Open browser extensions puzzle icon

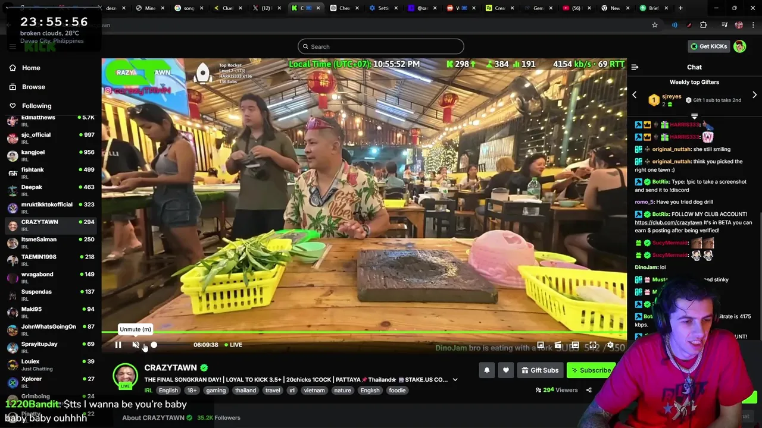(x=704, y=25)
